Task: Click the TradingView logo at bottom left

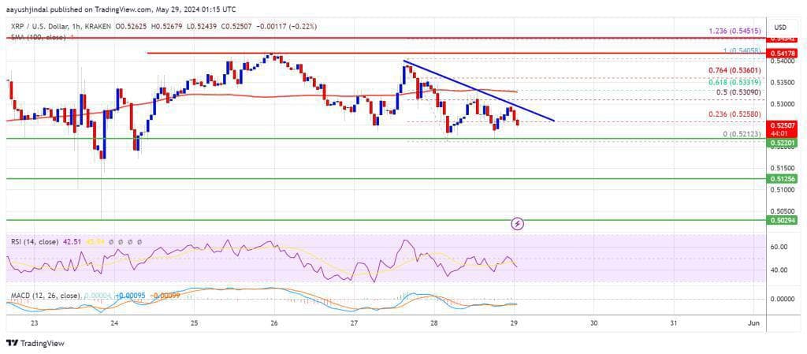Action: coord(35,343)
